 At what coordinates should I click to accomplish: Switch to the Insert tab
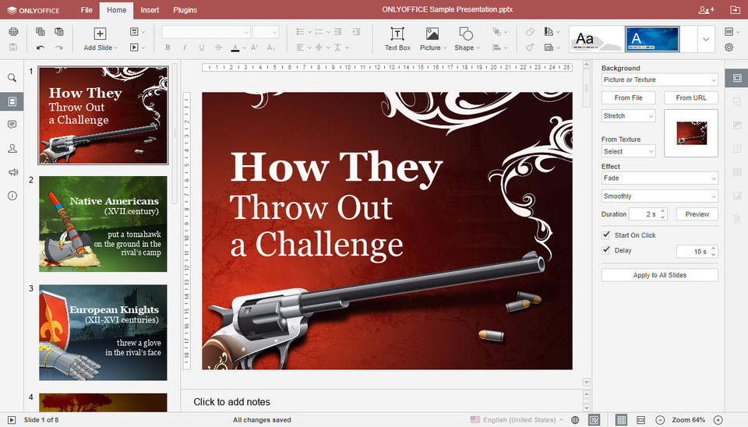click(x=151, y=10)
